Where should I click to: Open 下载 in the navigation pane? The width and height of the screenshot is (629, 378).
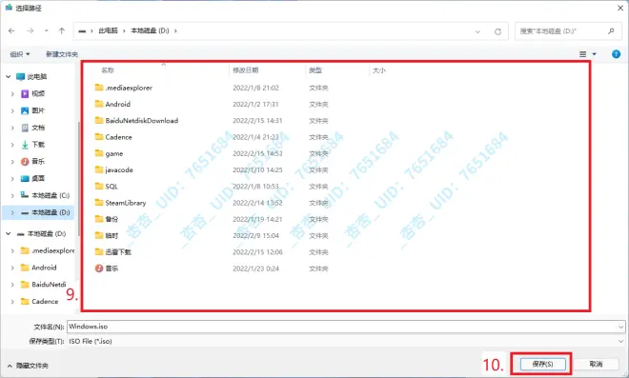(38, 145)
